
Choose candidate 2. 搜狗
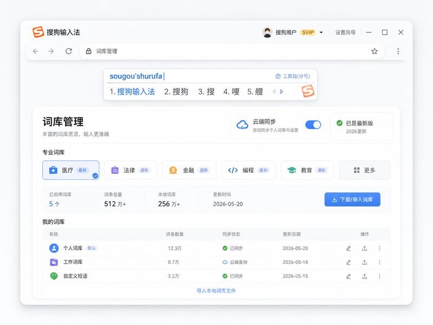coord(176,92)
